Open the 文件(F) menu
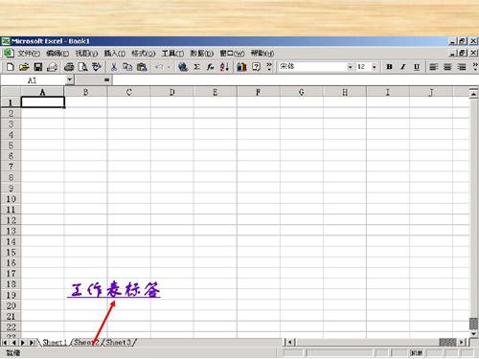This screenshot has height=359, width=479. [x=29, y=54]
